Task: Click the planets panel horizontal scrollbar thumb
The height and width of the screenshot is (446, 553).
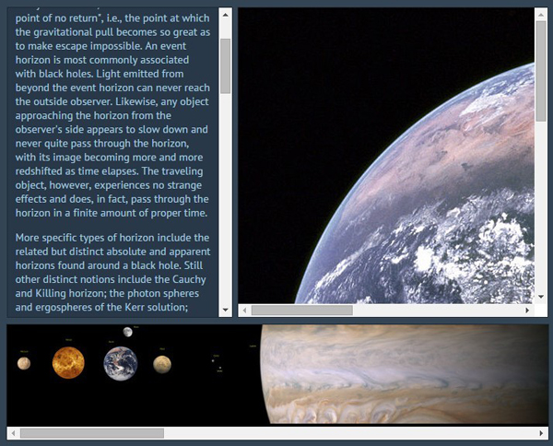Action: click(91, 433)
